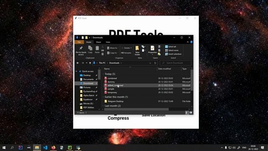Click the Up one level arrow
The image size is (268, 151).
point(90,63)
